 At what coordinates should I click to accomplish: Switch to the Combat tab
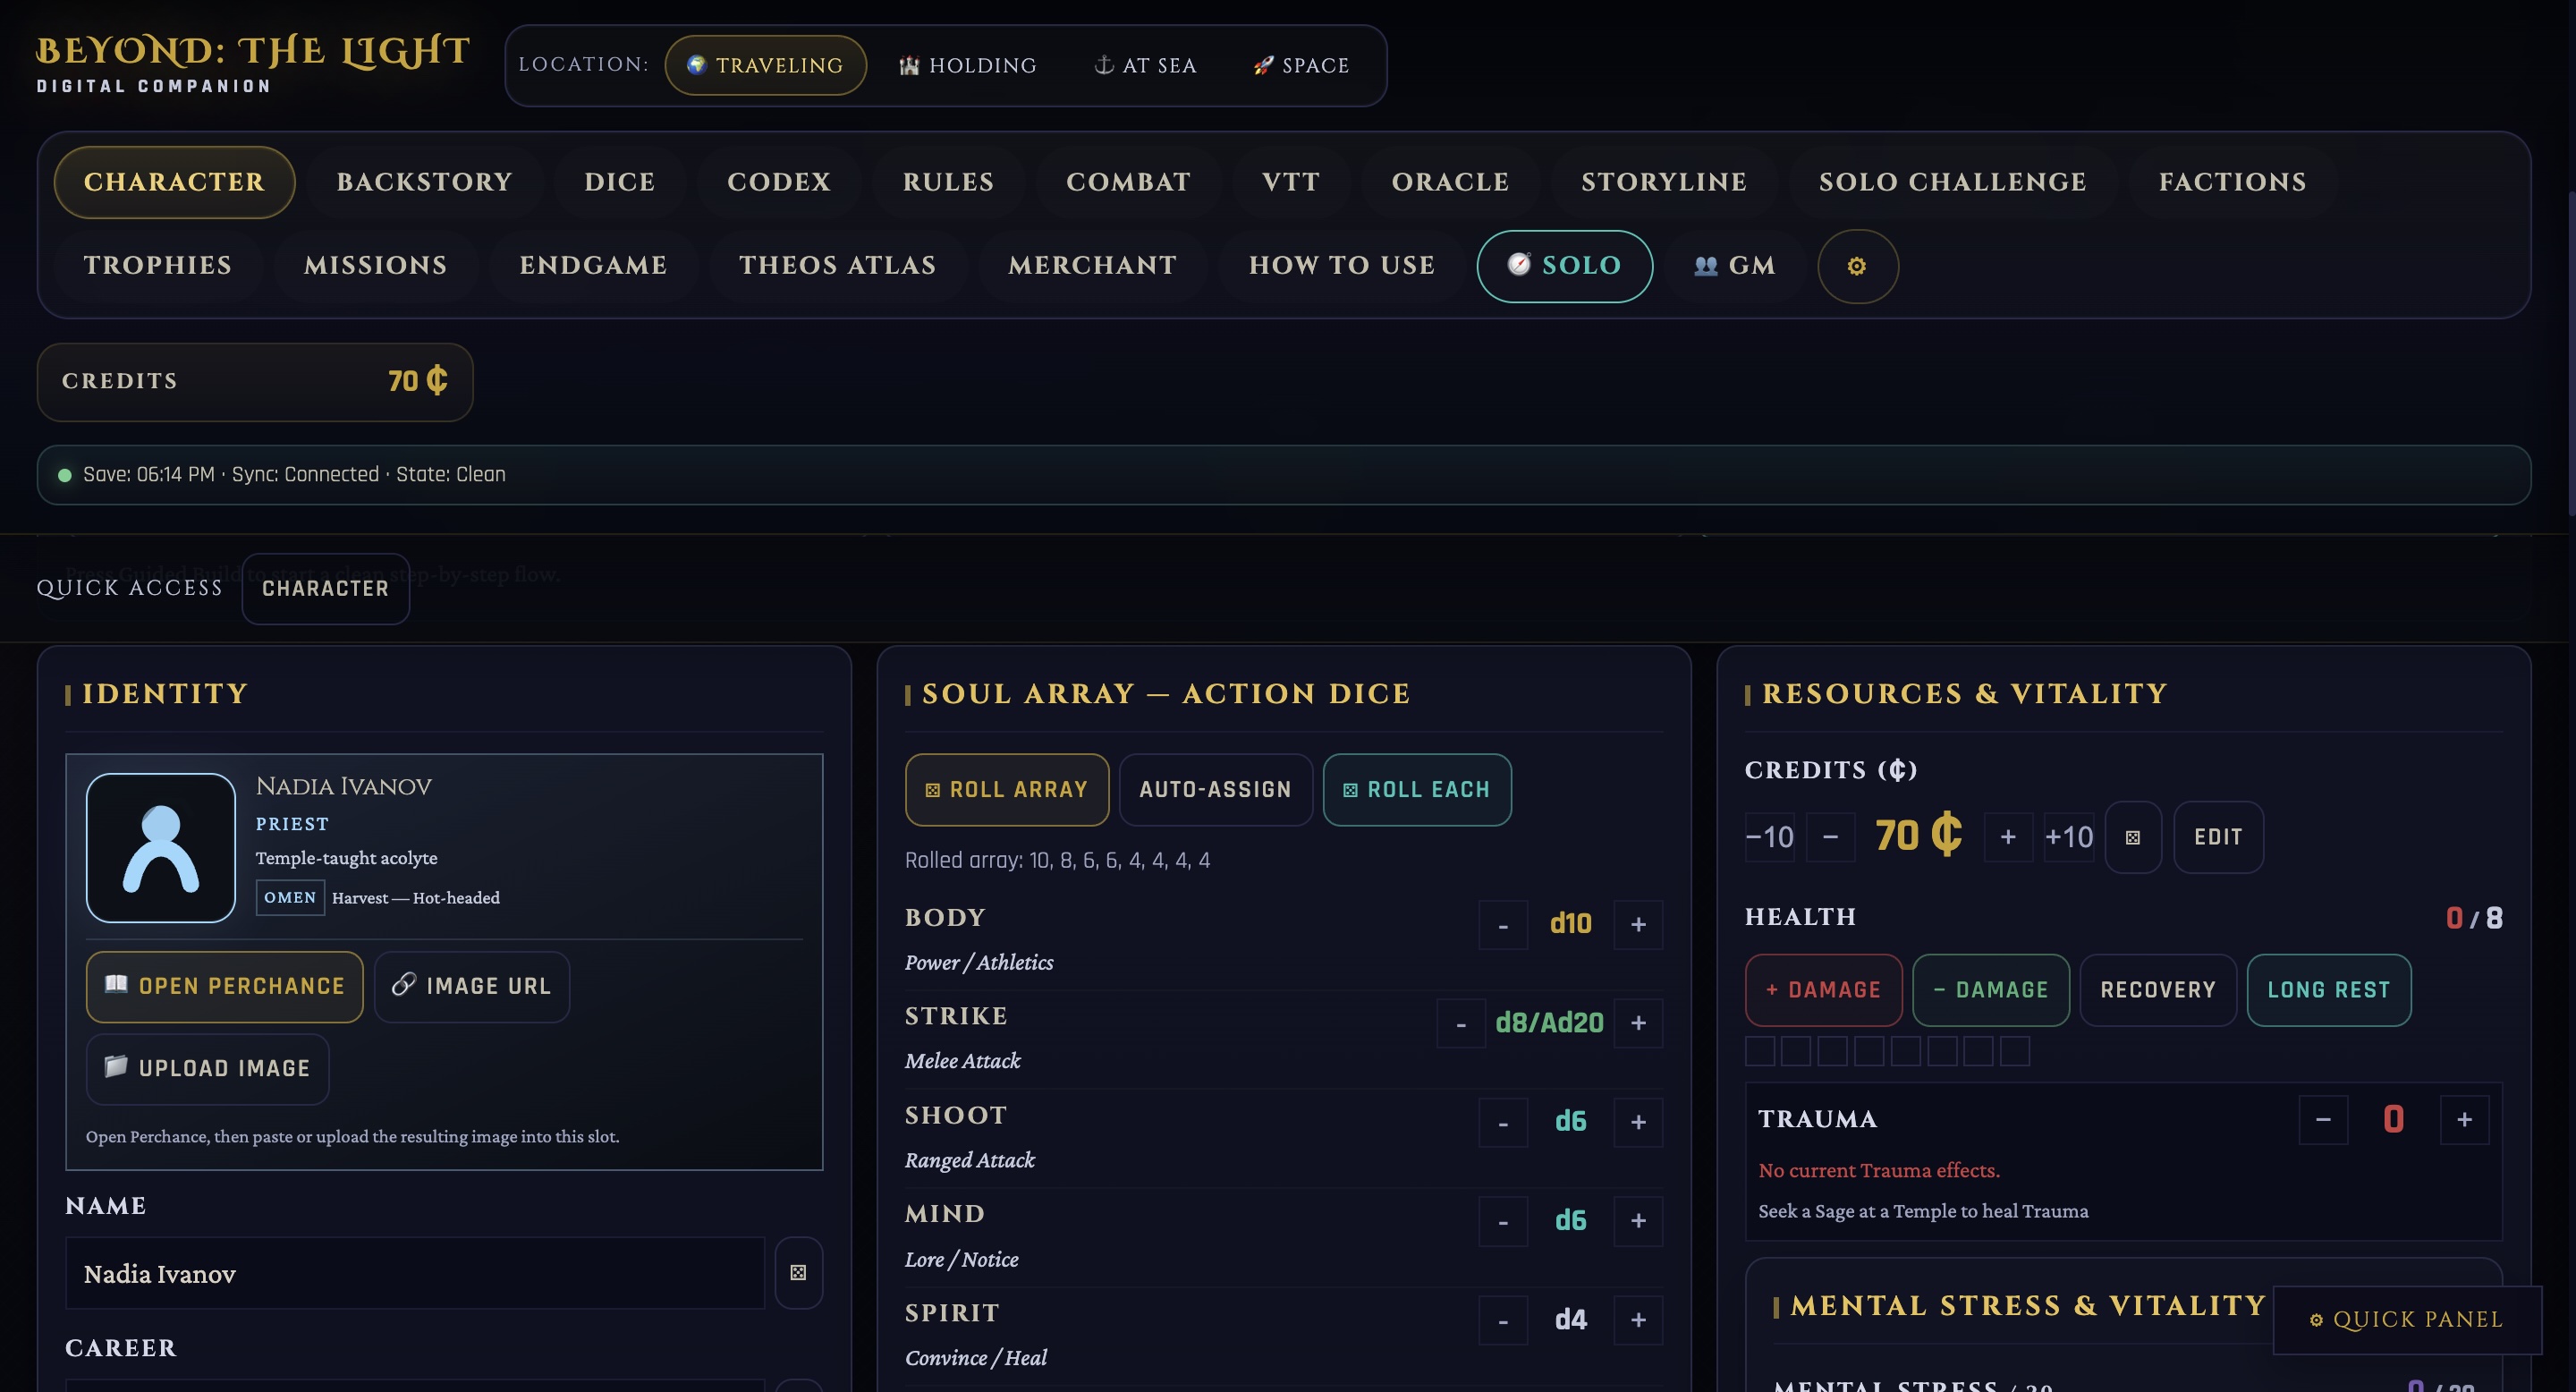[x=1128, y=182]
